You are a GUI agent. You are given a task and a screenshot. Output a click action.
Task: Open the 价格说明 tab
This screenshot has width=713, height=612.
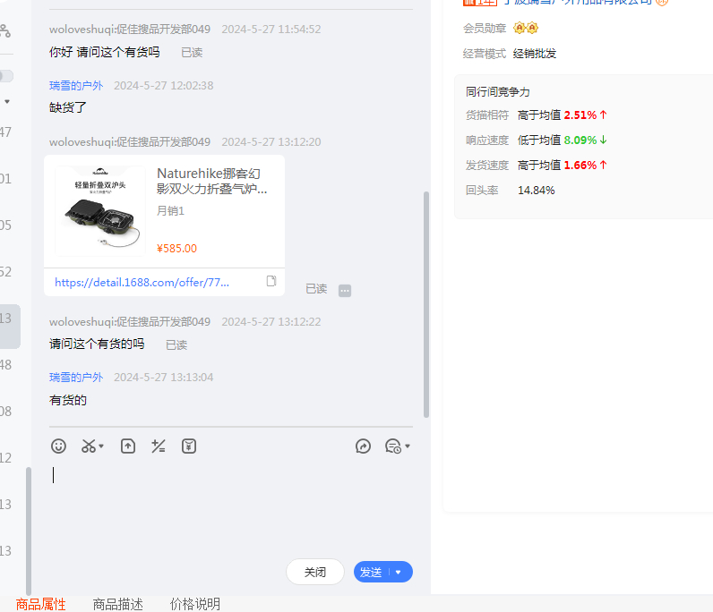pos(195,604)
